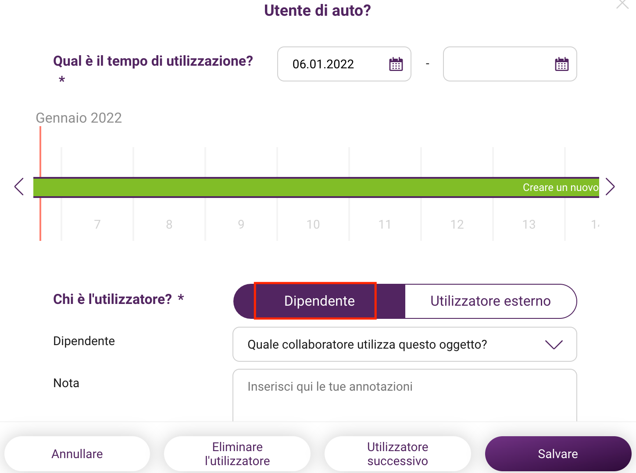The image size is (636, 473).
Task: Open Utilizzatore successivo
Action: [x=398, y=454]
